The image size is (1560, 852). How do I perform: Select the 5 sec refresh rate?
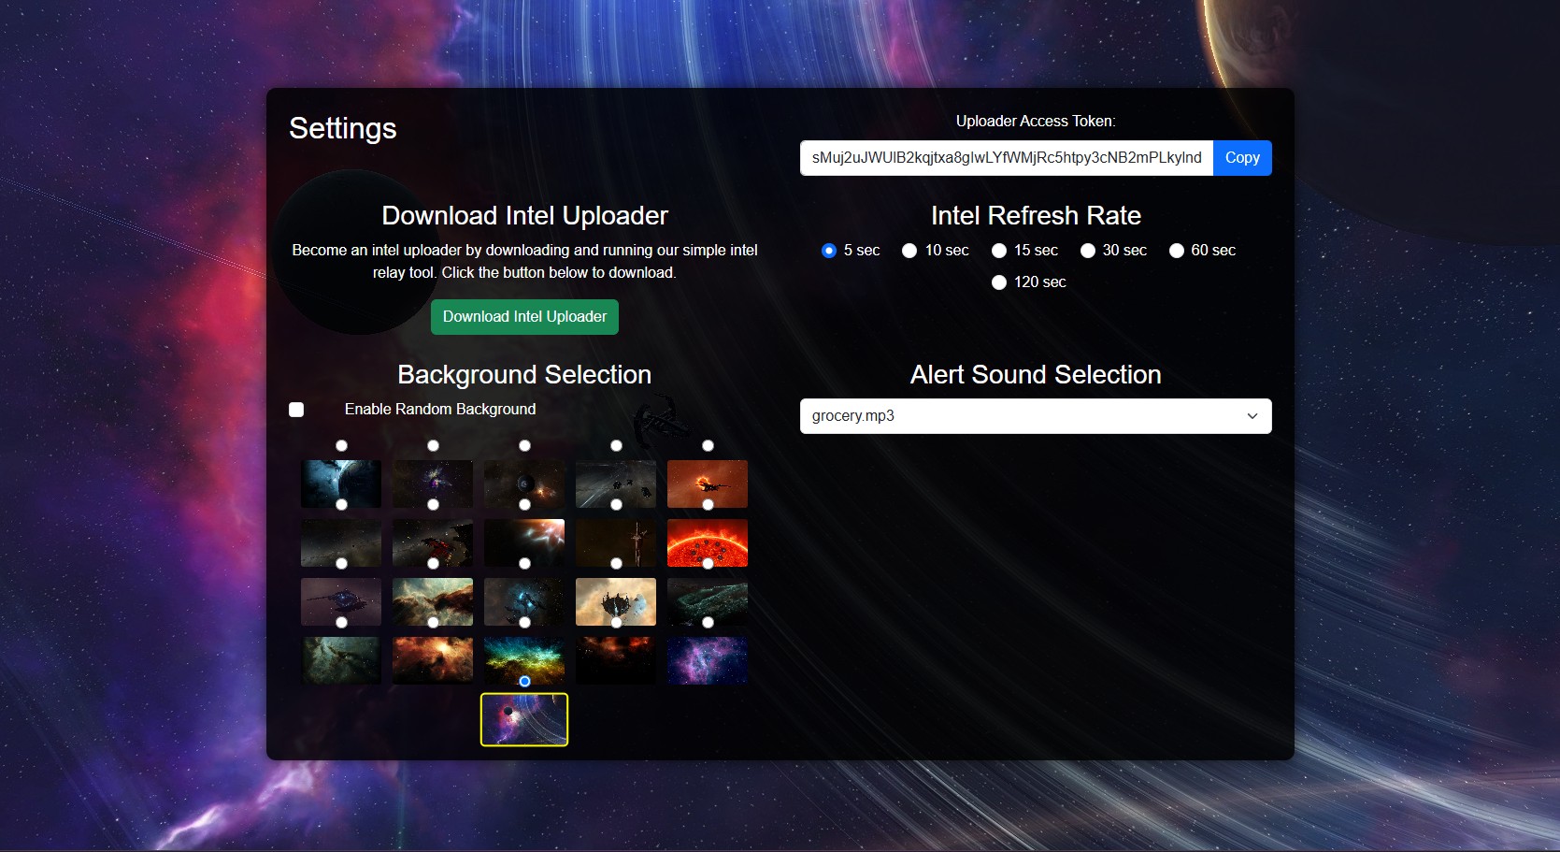tap(828, 251)
